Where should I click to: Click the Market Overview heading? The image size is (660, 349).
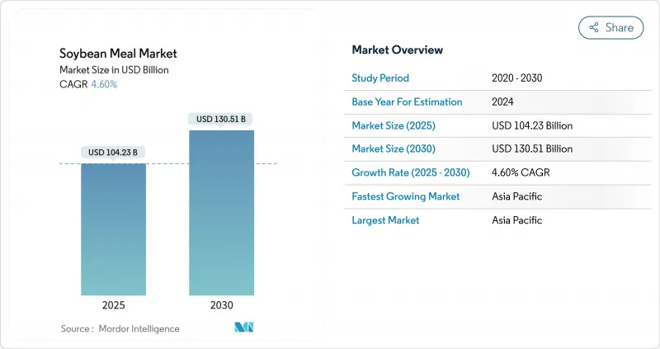397,50
